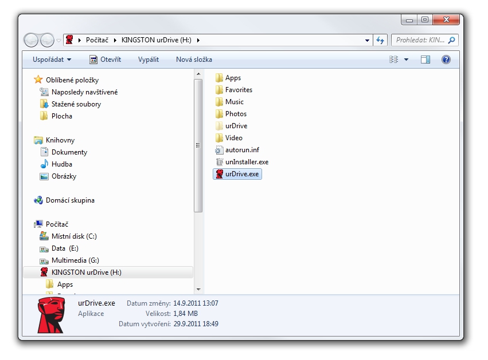Open the view options dropdown arrow

(x=406, y=60)
